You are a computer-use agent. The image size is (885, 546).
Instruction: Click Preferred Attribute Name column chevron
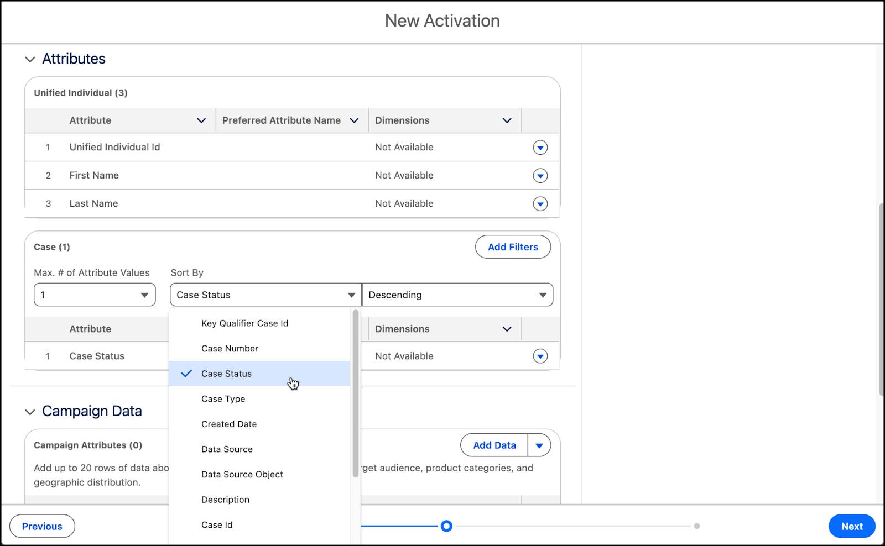pyautogui.click(x=354, y=120)
